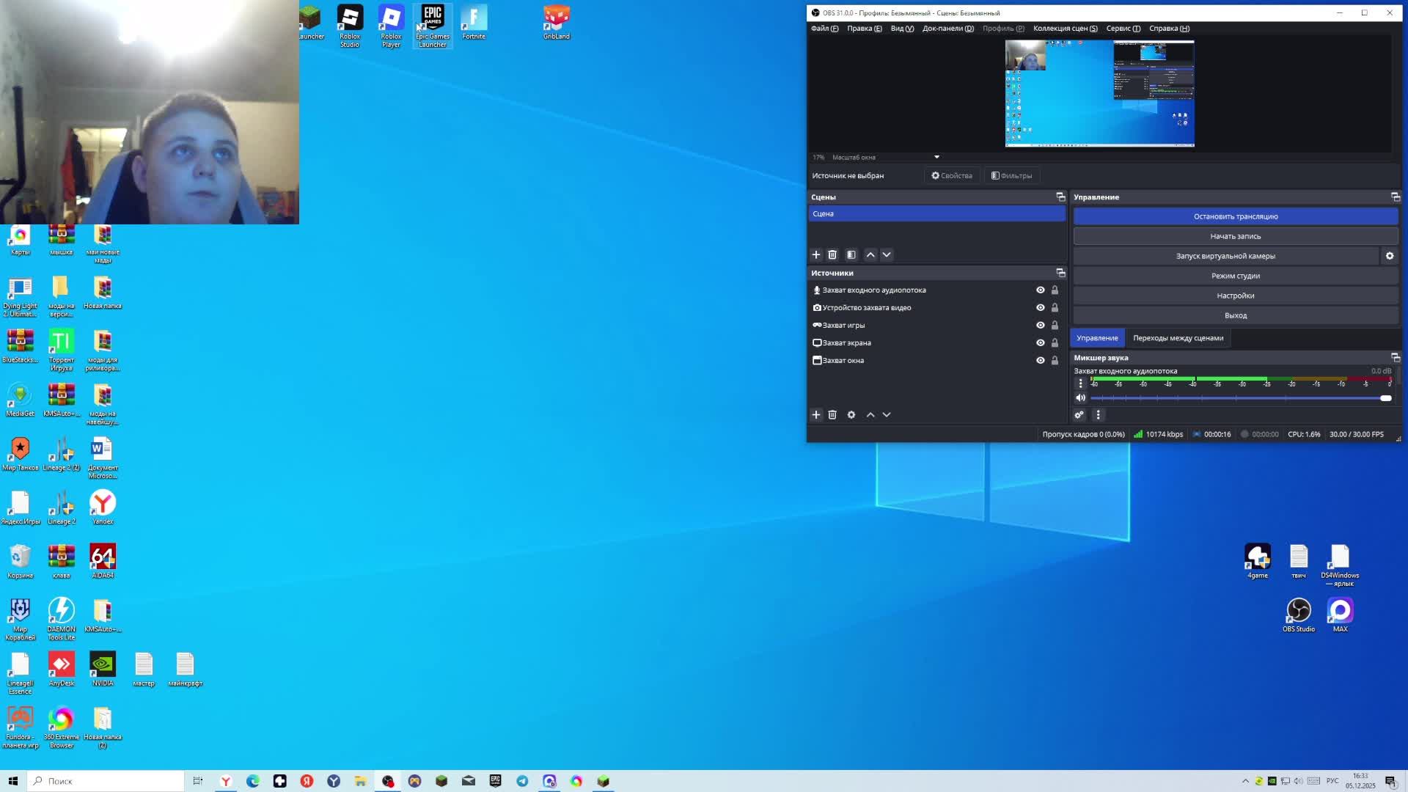Adjust the mixer volume slider handle
This screenshot has height=792, width=1408.
[x=1385, y=398]
